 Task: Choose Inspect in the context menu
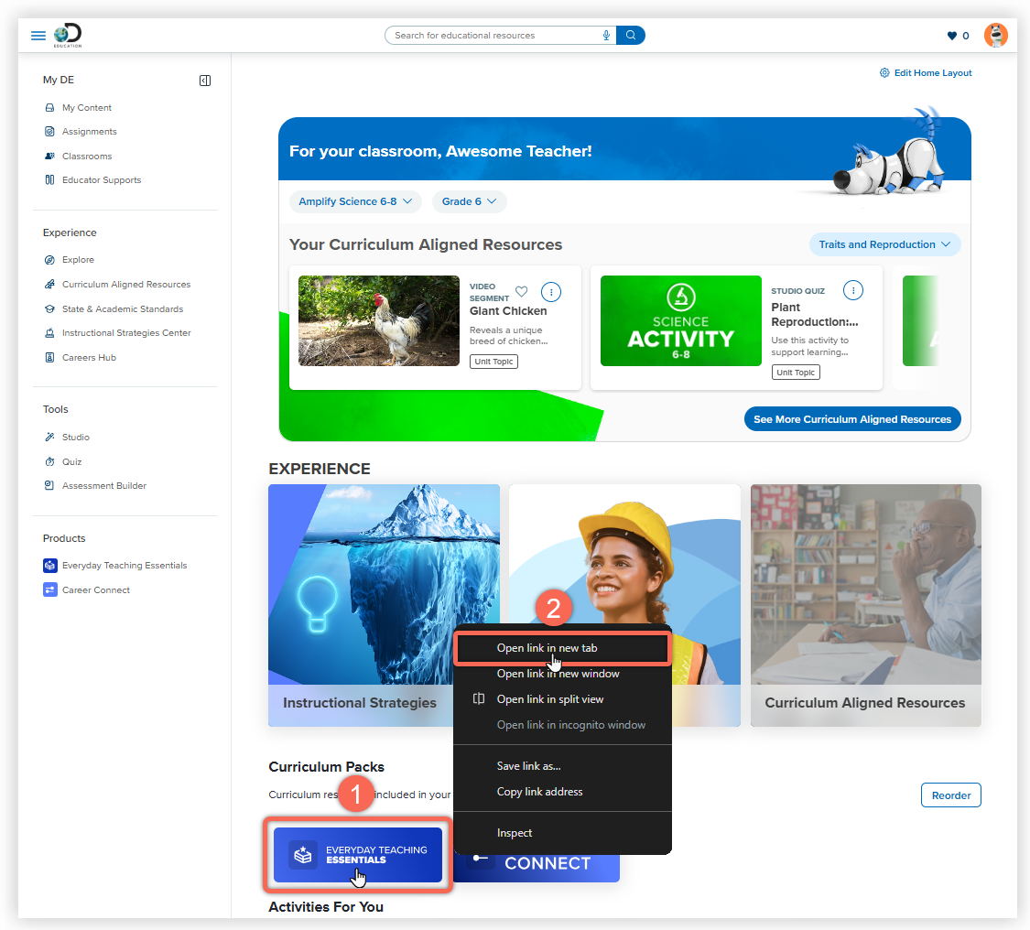point(515,833)
